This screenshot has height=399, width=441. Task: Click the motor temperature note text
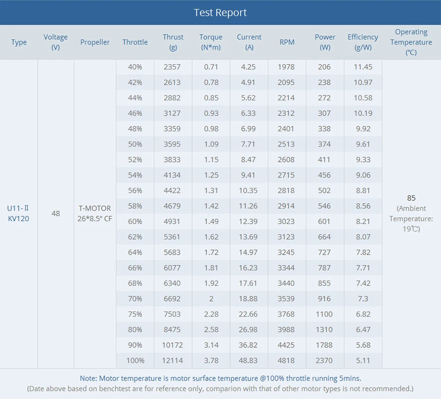220,378
